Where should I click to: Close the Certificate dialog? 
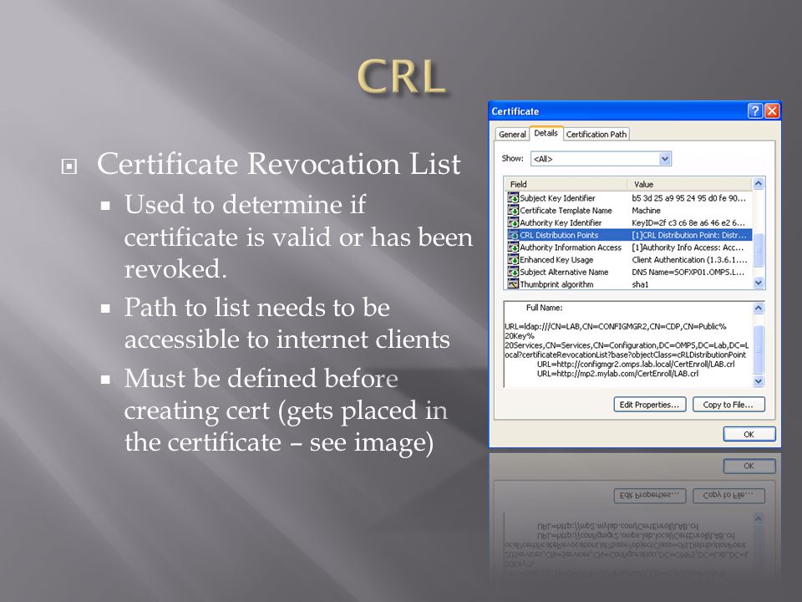(772, 111)
